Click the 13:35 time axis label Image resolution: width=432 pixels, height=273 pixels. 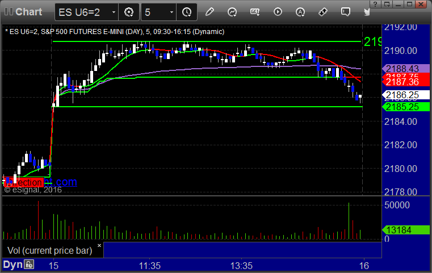(241, 266)
